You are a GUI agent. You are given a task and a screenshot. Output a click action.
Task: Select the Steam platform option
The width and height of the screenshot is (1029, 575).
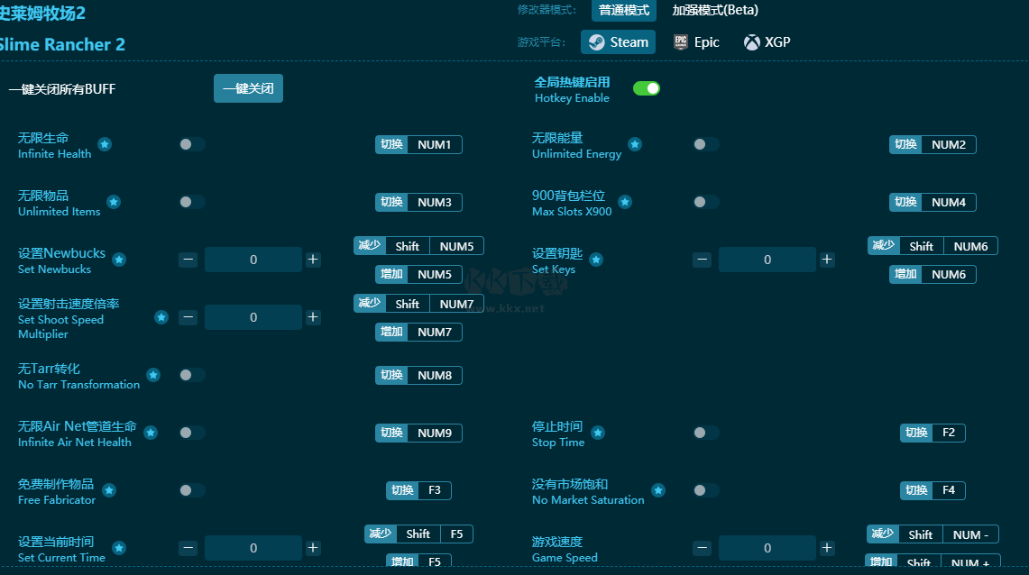(x=618, y=42)
